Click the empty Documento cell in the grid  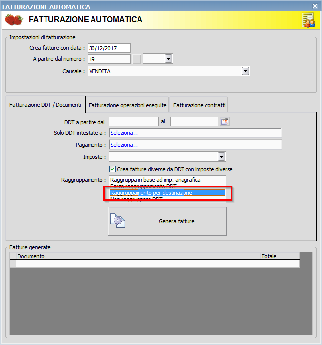[x=138, y=264]
